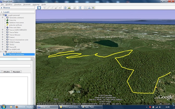Expand the Pratoni folder
This screenshot has width=175, height=109.
click(x=2, y=37)
